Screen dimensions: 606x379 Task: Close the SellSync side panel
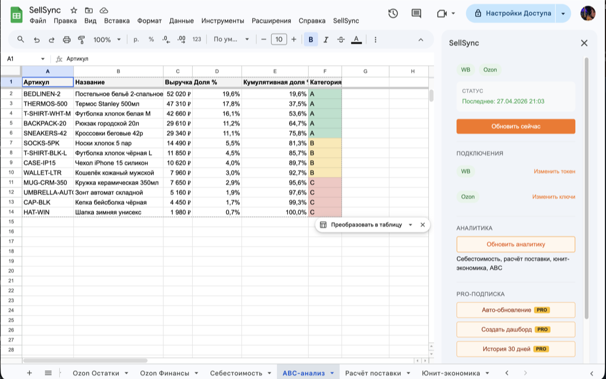pyautogui.click(x=584, y=43)
